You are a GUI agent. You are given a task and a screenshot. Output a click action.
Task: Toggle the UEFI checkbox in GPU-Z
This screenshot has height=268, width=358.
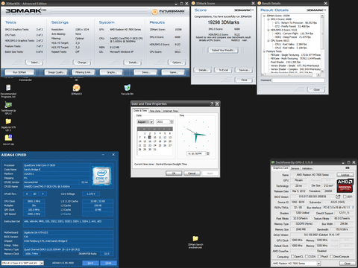tap(345, 197)
